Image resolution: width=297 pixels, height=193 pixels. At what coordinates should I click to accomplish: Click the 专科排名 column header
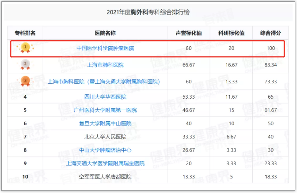point(25,33)
